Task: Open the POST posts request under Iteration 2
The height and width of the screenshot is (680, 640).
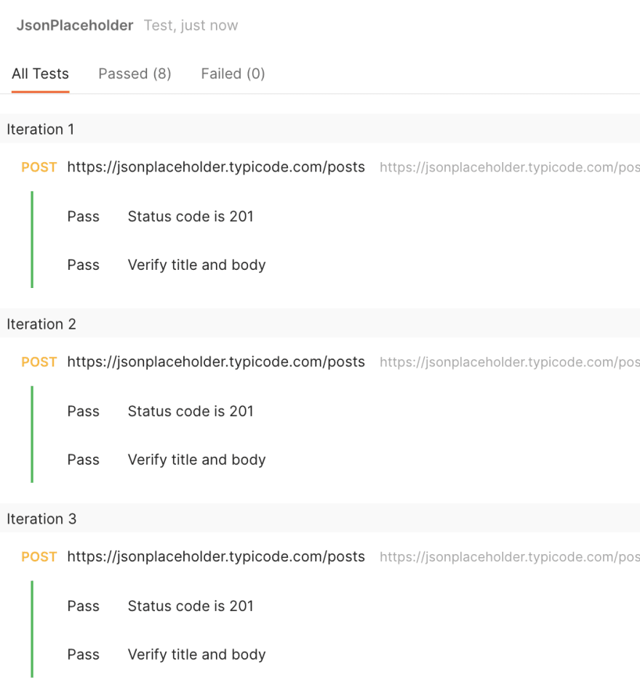Action: (x=216, y=361)
